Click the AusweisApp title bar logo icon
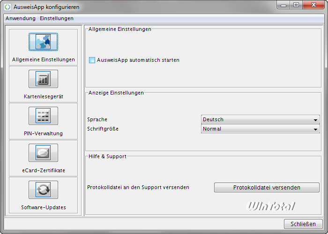Image resolution: width=328 pixels, height=234 pixels. coord(7,7)
